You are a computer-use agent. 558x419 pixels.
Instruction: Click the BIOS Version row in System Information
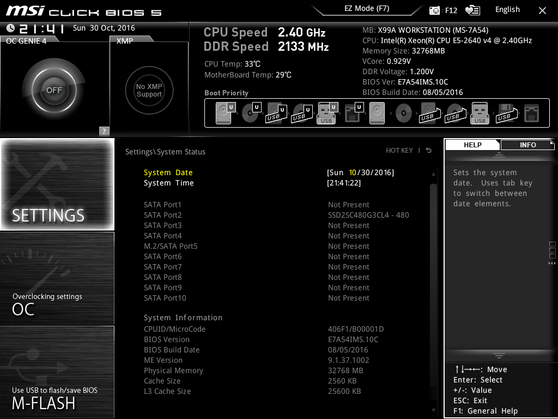tap(261, 339)
